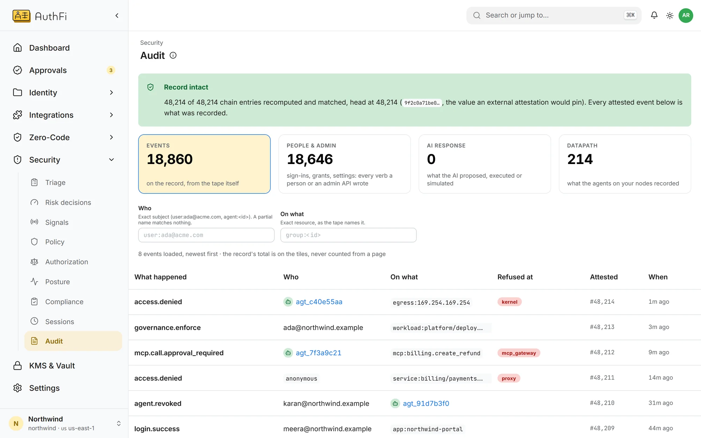The width and height of the screenshot is (701, 438).
Task: Click the On what filter input field
Action: pyautogui.click(x=348, y=235)
